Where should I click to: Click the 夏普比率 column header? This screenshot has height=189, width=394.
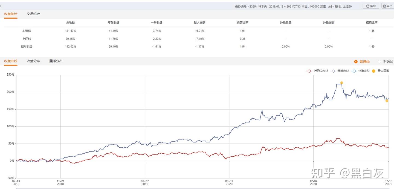[x=242, y=22]
